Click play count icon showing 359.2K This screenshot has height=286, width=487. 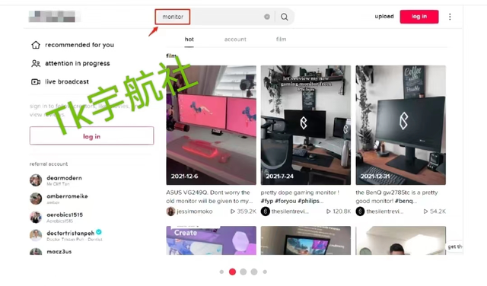tap(233, 211)
